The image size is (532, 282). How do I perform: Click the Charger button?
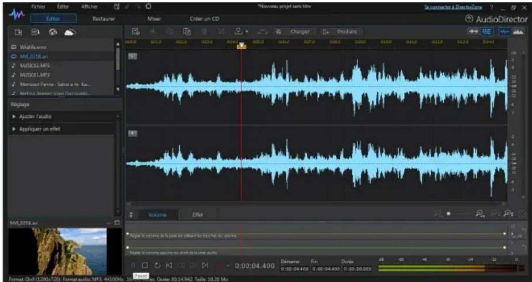[295, 32]
